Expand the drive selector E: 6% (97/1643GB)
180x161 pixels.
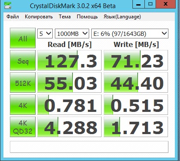click(130, 34)
